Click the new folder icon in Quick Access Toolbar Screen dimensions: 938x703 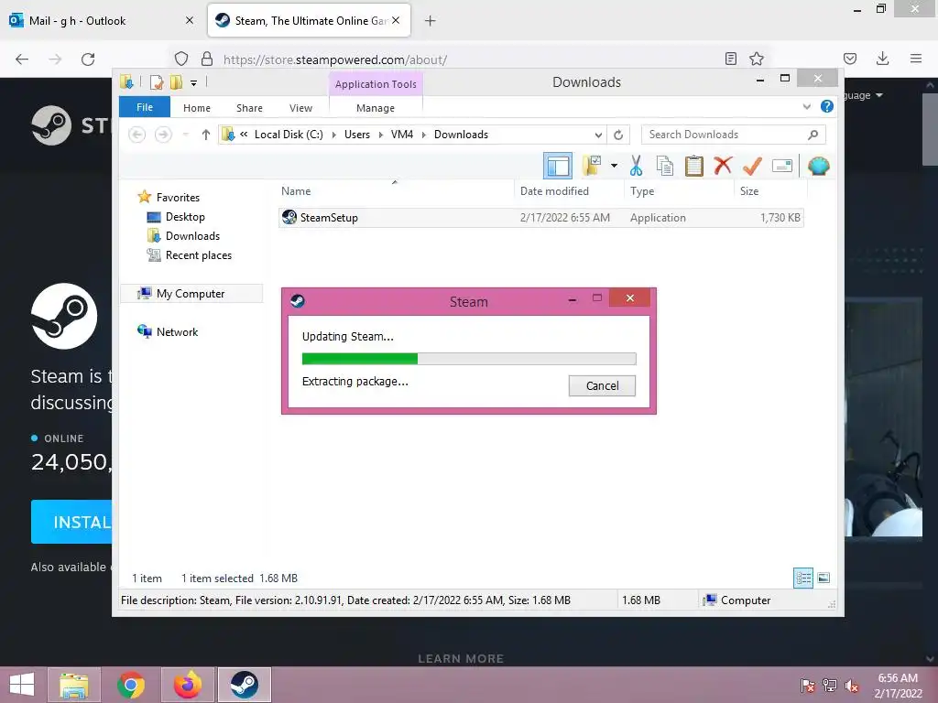(x=176, y=82)
